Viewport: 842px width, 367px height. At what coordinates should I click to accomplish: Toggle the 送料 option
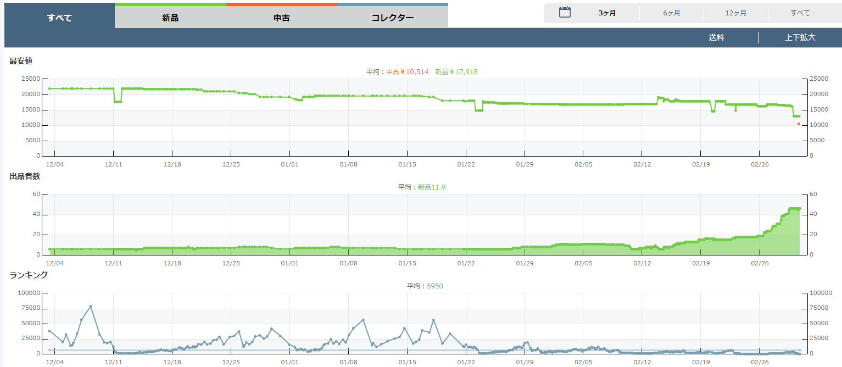tap(716, 37)
